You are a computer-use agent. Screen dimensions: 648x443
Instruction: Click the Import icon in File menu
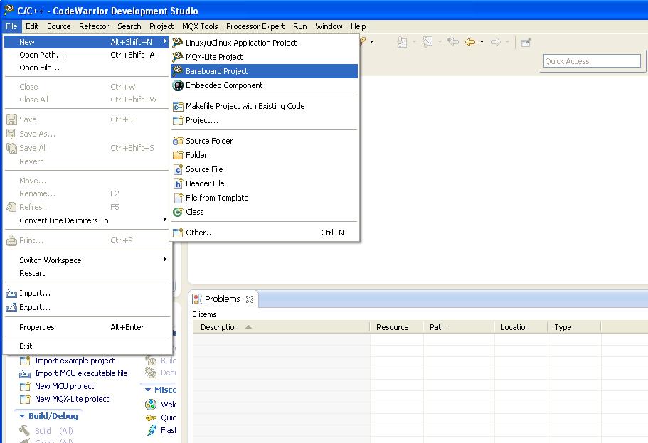pyautogui.click(x=11, y=294)
